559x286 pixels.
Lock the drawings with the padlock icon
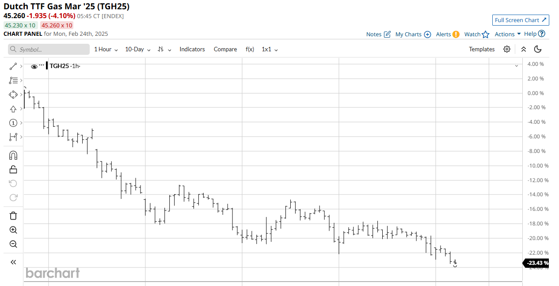point(13,169)
